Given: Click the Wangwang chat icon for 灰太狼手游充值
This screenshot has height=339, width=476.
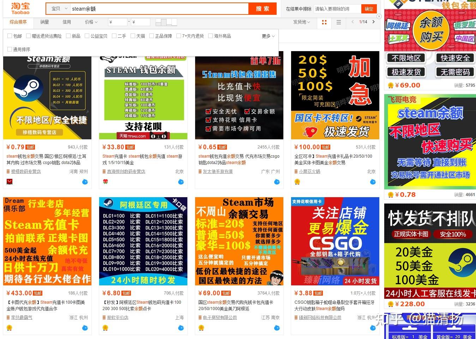Looking at the screenshot, I should coord(277,182).
